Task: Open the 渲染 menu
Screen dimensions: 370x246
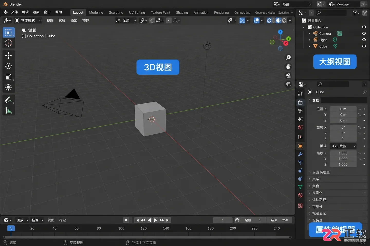Action: click(x=36, y=12)
